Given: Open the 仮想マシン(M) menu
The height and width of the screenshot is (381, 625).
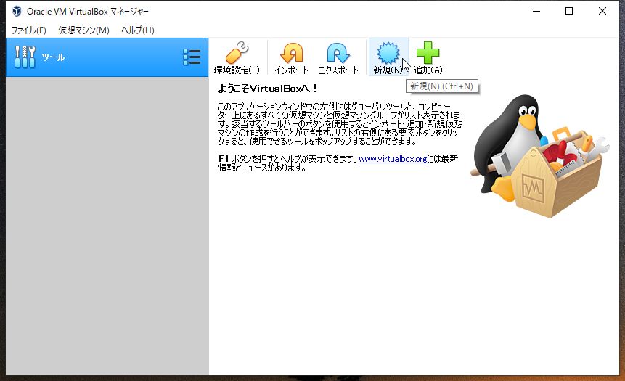Looking at the screenshot, I should click(83, 30).
